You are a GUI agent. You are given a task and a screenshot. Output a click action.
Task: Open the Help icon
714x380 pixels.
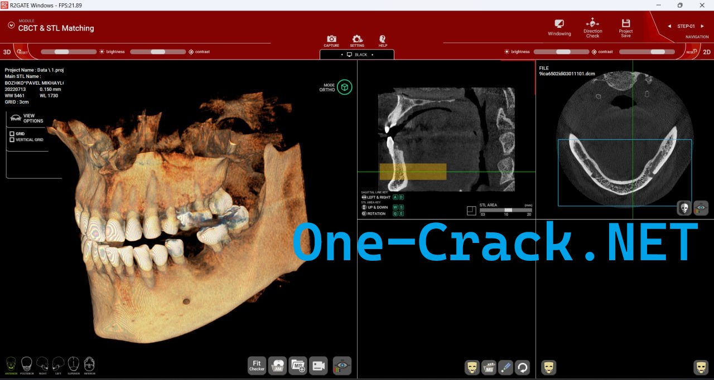(x=383, y=39)
